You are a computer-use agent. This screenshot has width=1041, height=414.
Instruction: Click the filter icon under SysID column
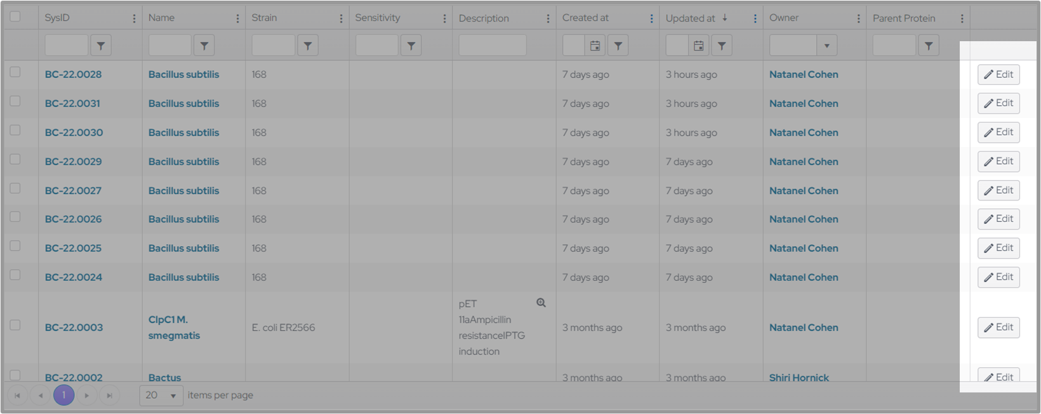coord(101,46)
